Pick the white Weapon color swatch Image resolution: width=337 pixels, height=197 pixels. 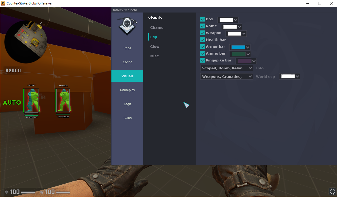(234, 33)
